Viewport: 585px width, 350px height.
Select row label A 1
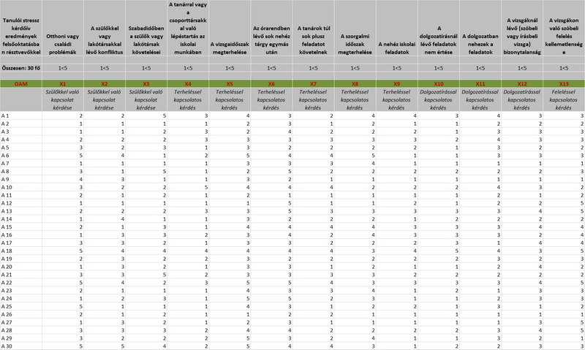(21, 115)
